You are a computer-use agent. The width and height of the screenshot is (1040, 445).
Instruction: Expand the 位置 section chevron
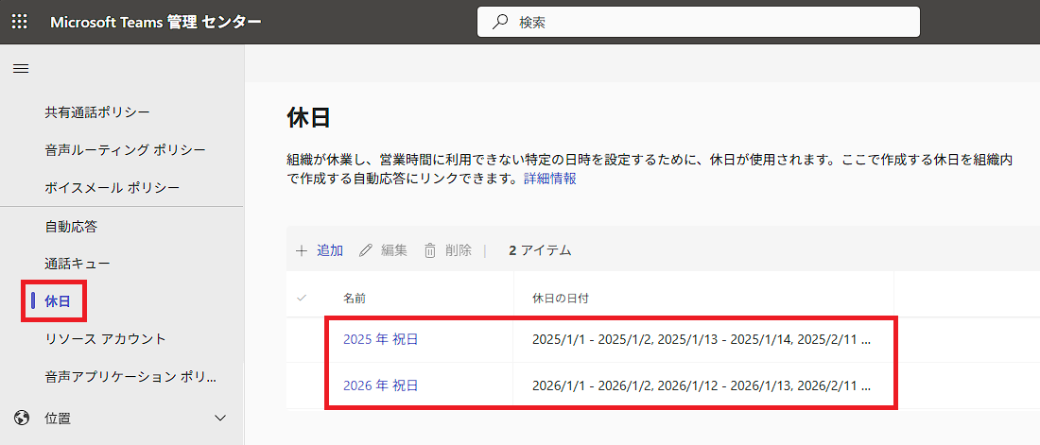[x=221, y=418]
